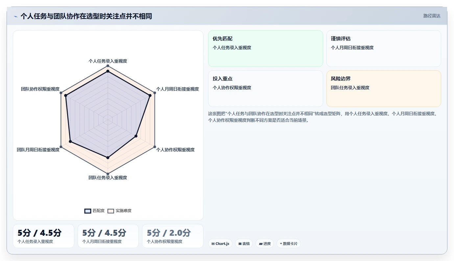Select the 投入重点 card
Image resolution: width=454 pixels, height=261 pixels.
266,89
